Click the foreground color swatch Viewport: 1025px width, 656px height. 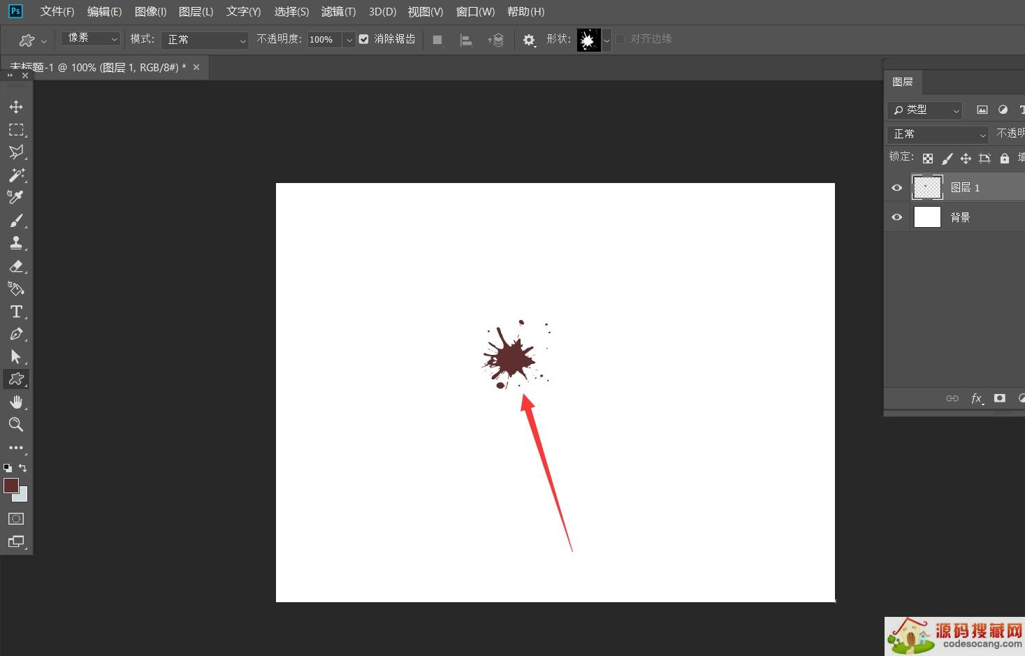point(10,486)
